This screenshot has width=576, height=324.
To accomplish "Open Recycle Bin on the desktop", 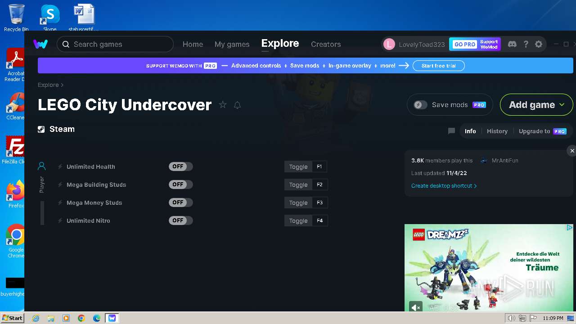I will (x=16, y=18).
